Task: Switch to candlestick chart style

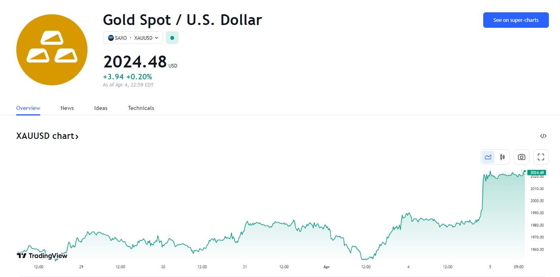Action: (502, 157)
